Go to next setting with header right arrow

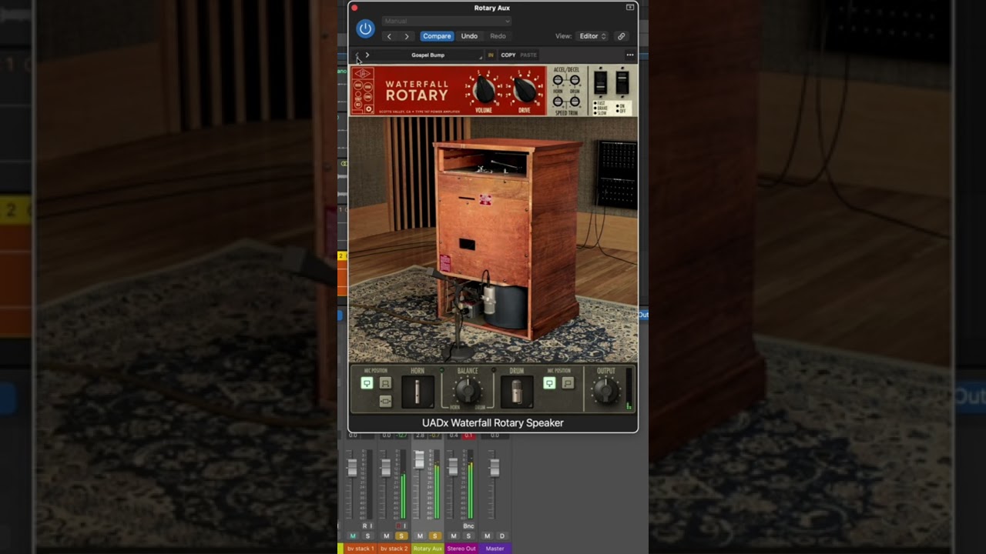pyautogui.click(x=407, y=36)
